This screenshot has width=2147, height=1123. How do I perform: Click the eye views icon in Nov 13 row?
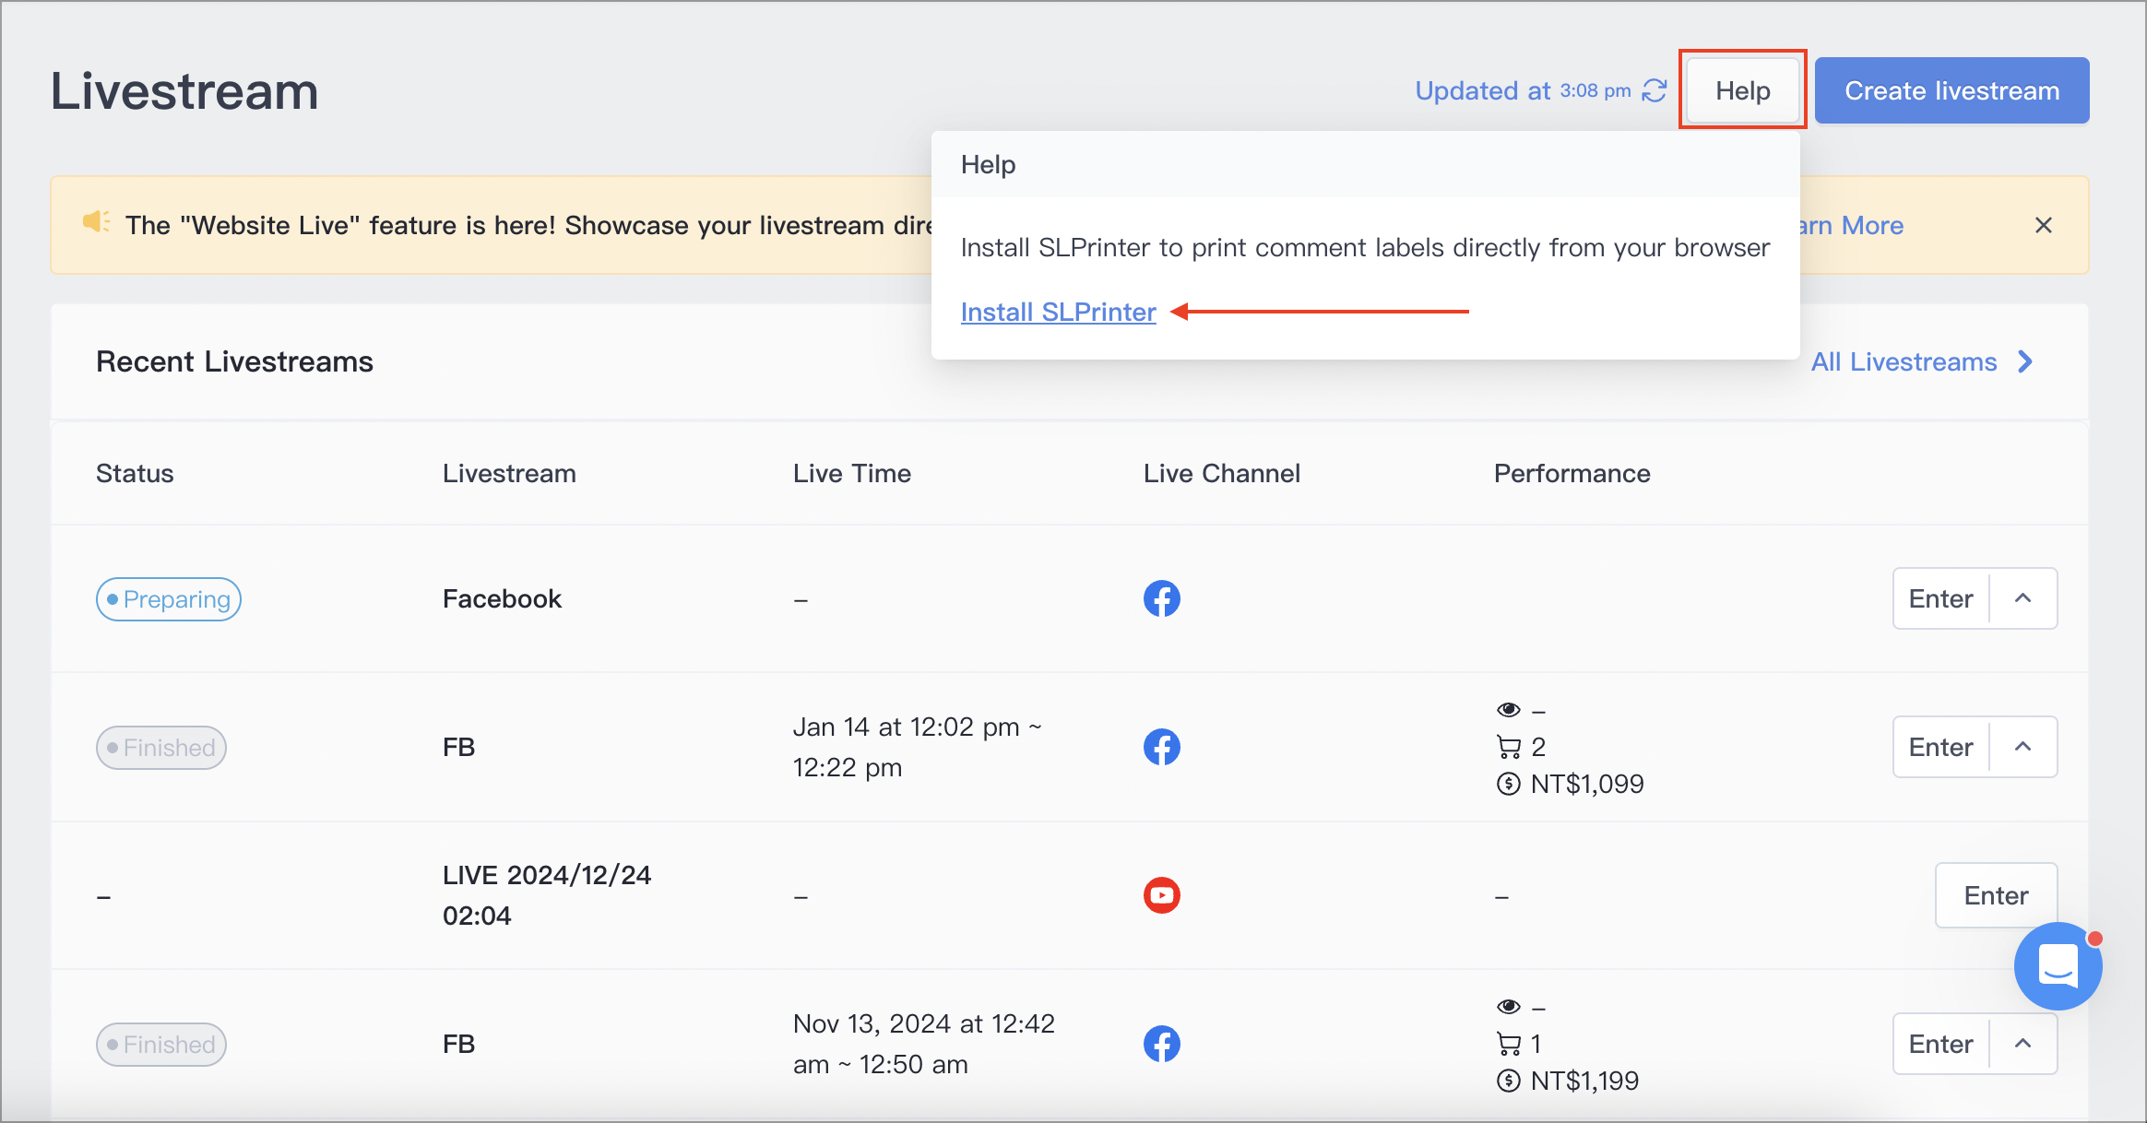coord(1508,1006)
